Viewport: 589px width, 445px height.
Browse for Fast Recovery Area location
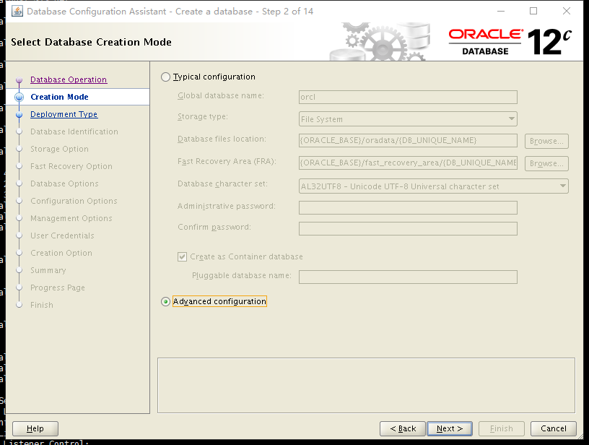coord(546,163)
